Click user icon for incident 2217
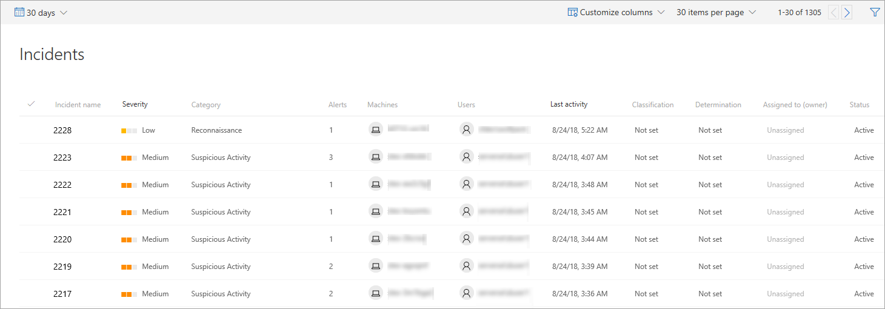This screenshot has height=309, width=885. point(466,293)
